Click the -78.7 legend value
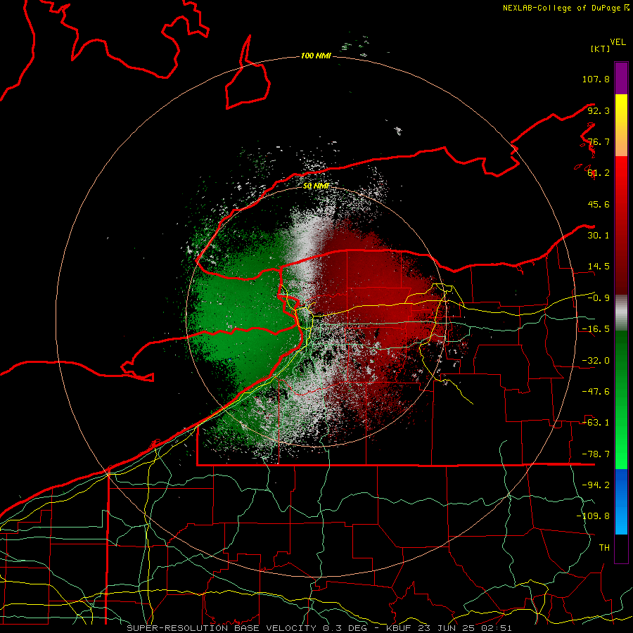633x633 pixels. (x=596, y=454)
